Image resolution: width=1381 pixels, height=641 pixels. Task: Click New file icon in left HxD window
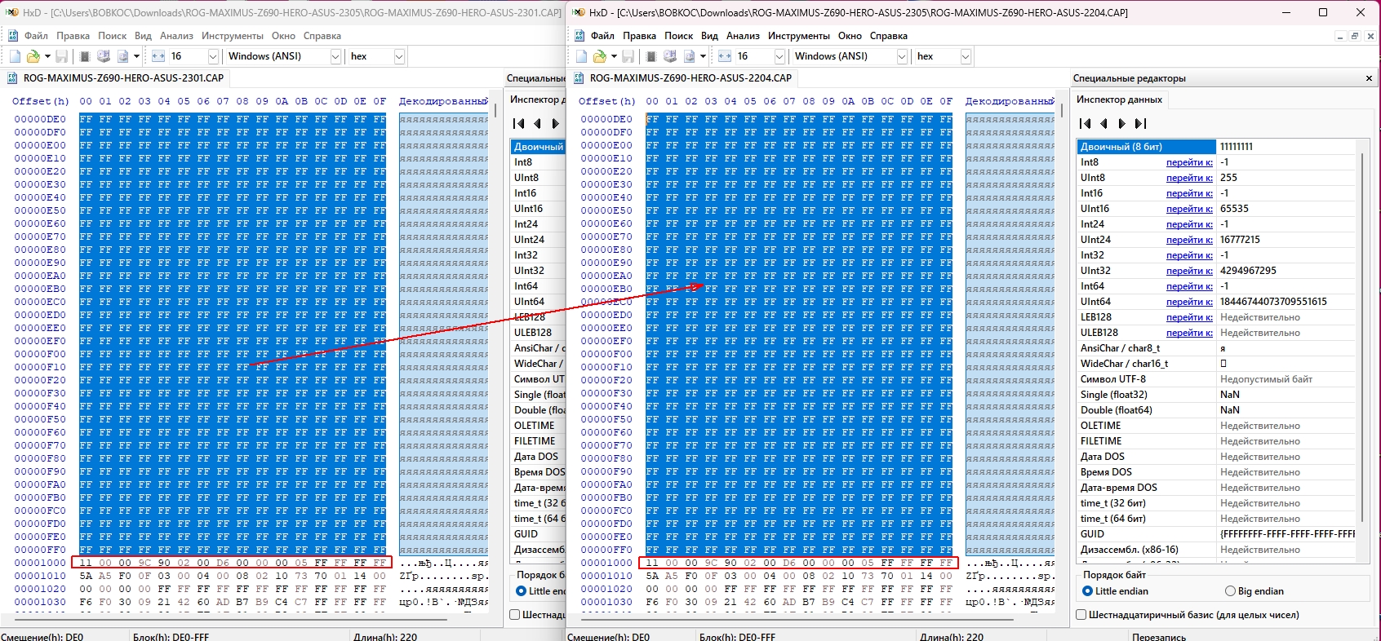15,56
